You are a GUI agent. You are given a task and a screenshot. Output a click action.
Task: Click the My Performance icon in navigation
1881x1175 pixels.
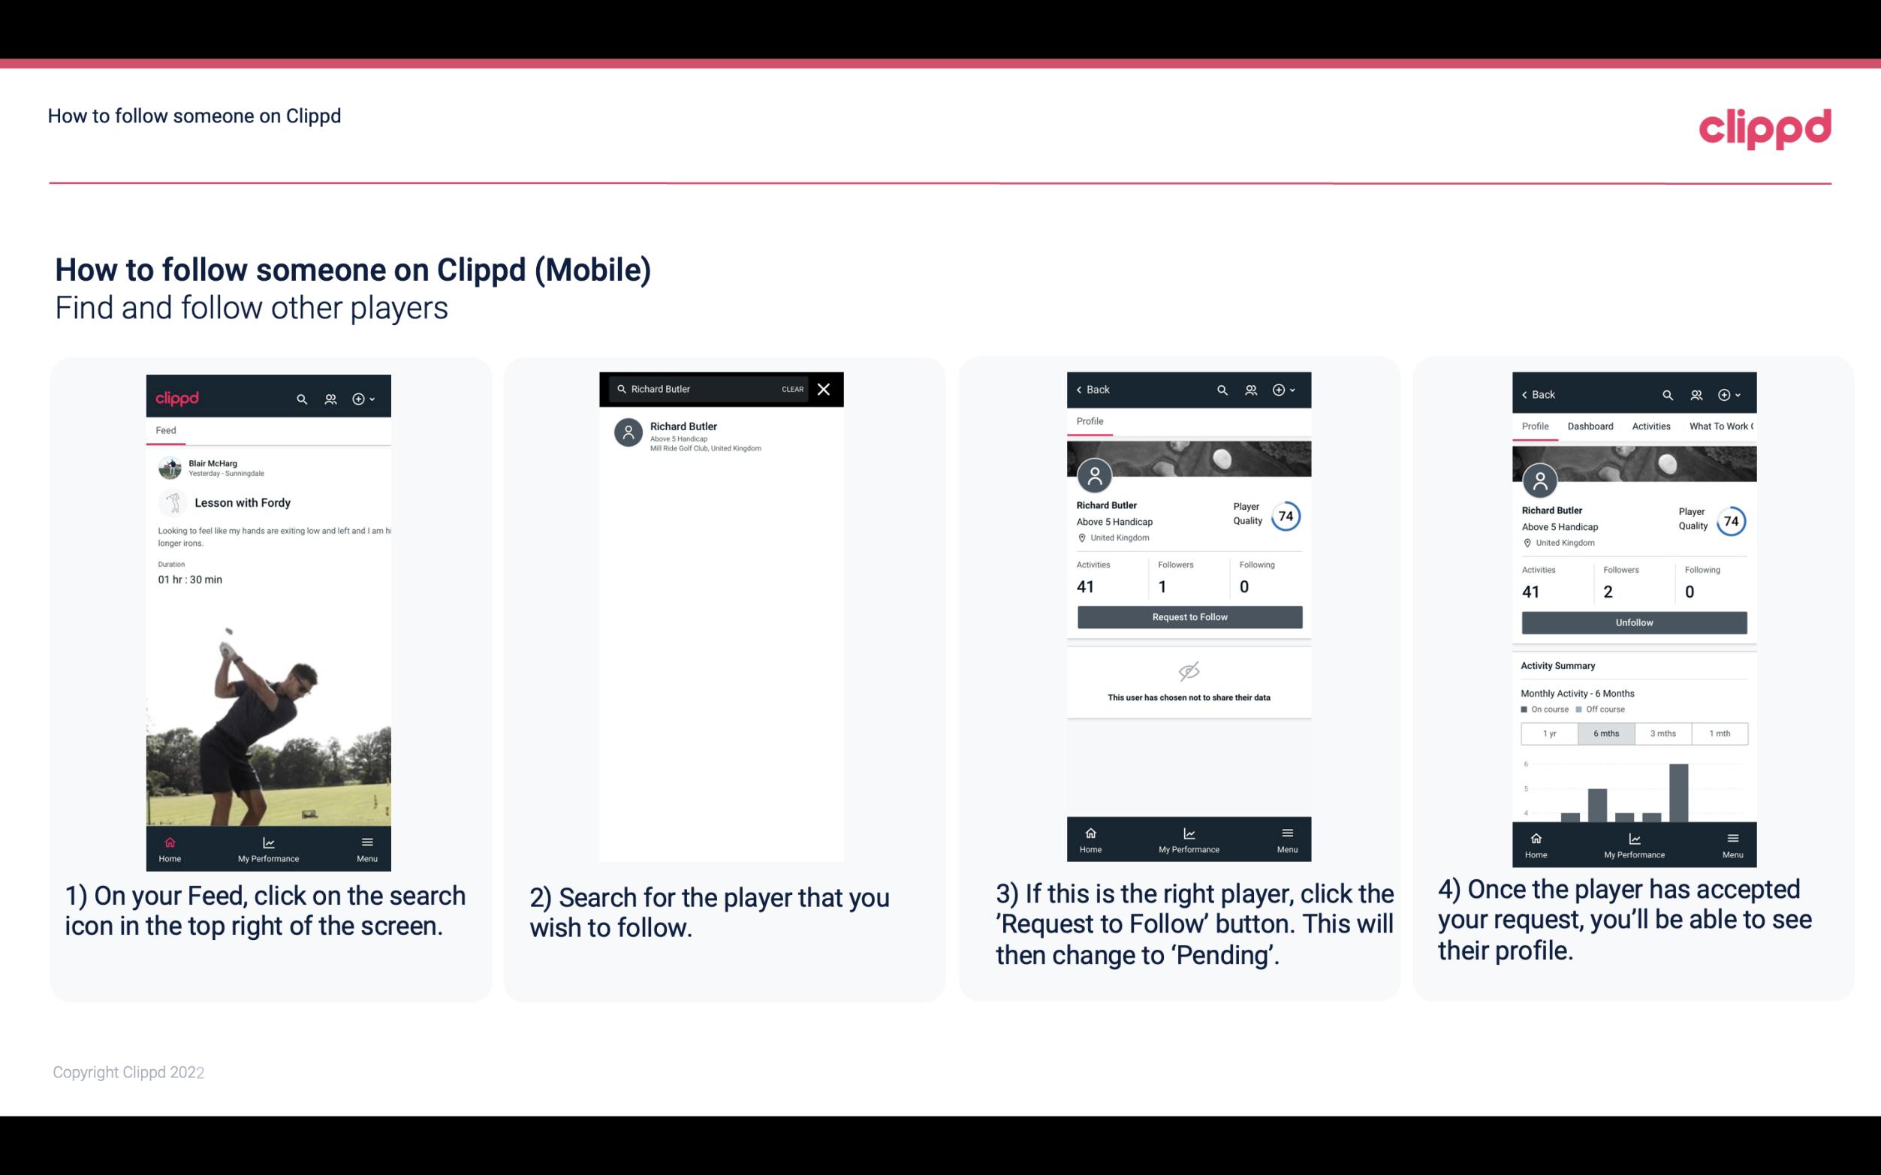(x=268, y=839)
